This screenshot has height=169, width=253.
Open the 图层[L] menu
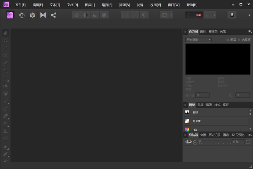[x=90, y=5]
